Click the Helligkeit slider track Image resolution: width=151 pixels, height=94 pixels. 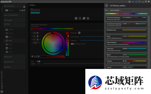[73, 64]
